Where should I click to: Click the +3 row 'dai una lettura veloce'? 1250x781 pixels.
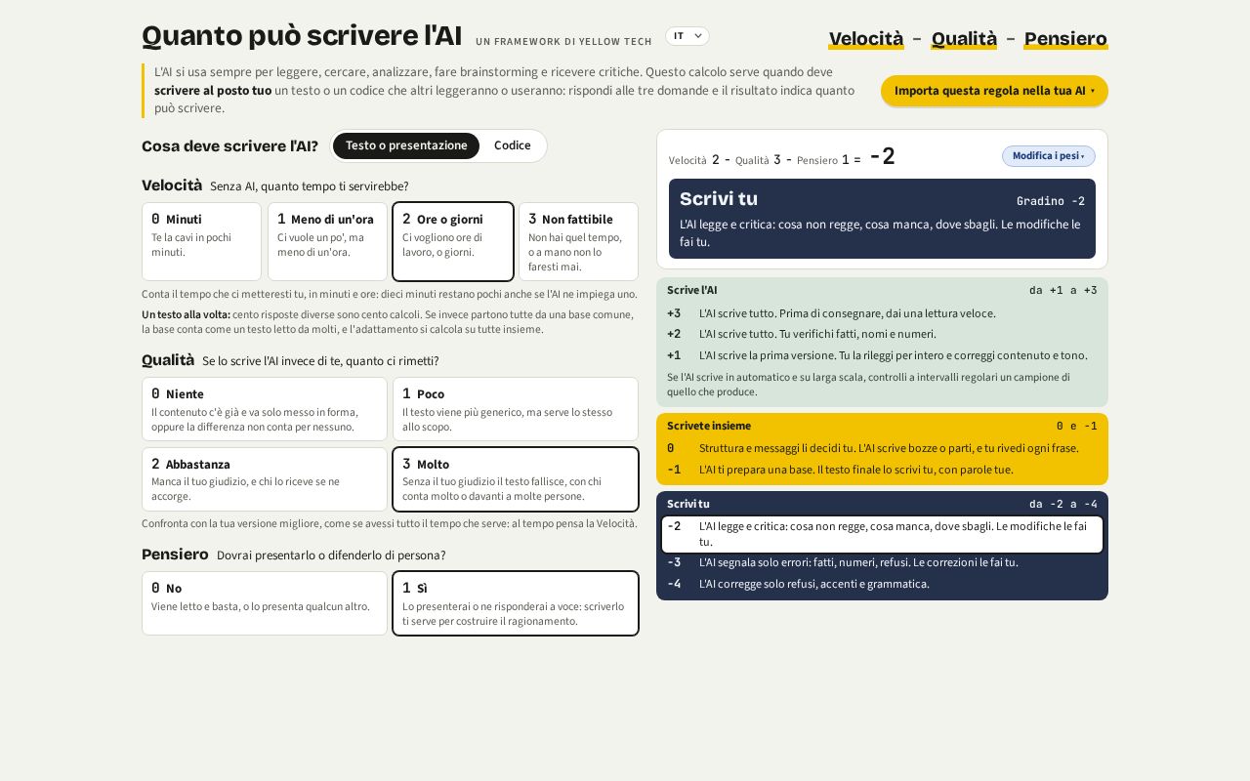(882, 313)
